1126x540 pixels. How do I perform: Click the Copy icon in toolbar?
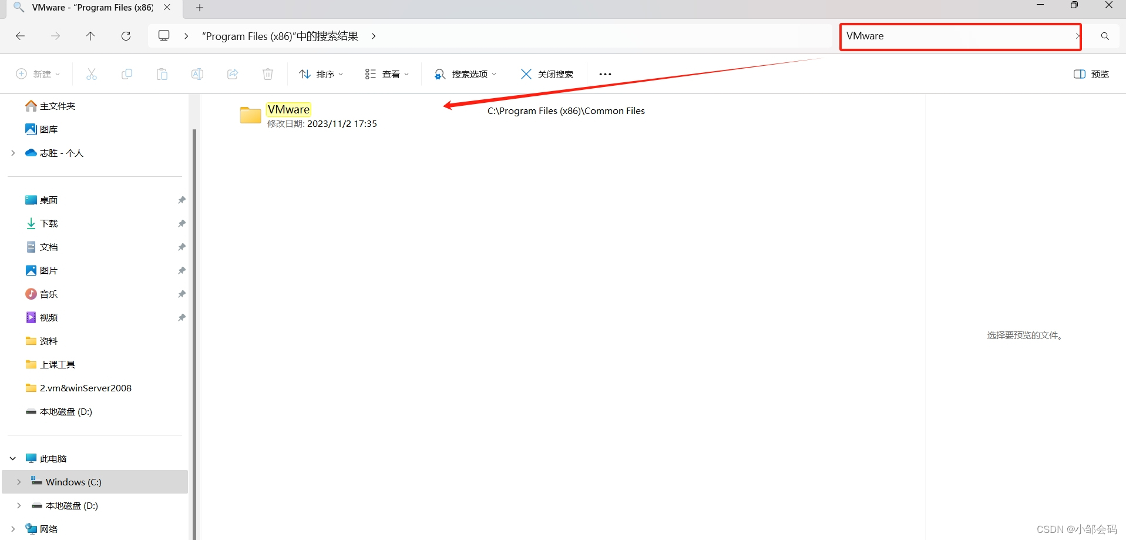tap(126, 74)
